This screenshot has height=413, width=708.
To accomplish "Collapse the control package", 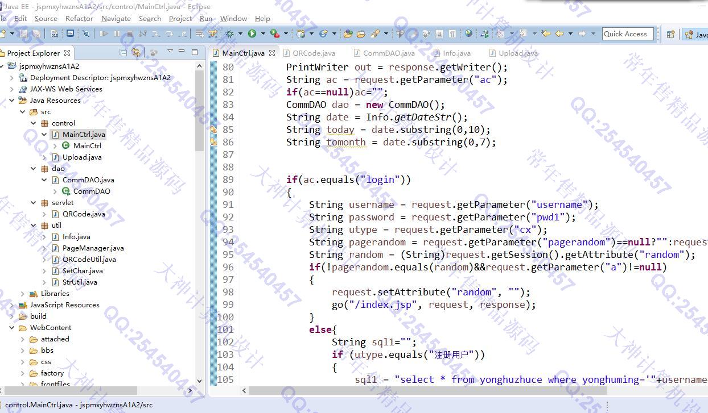I will (x=34, y=123).
